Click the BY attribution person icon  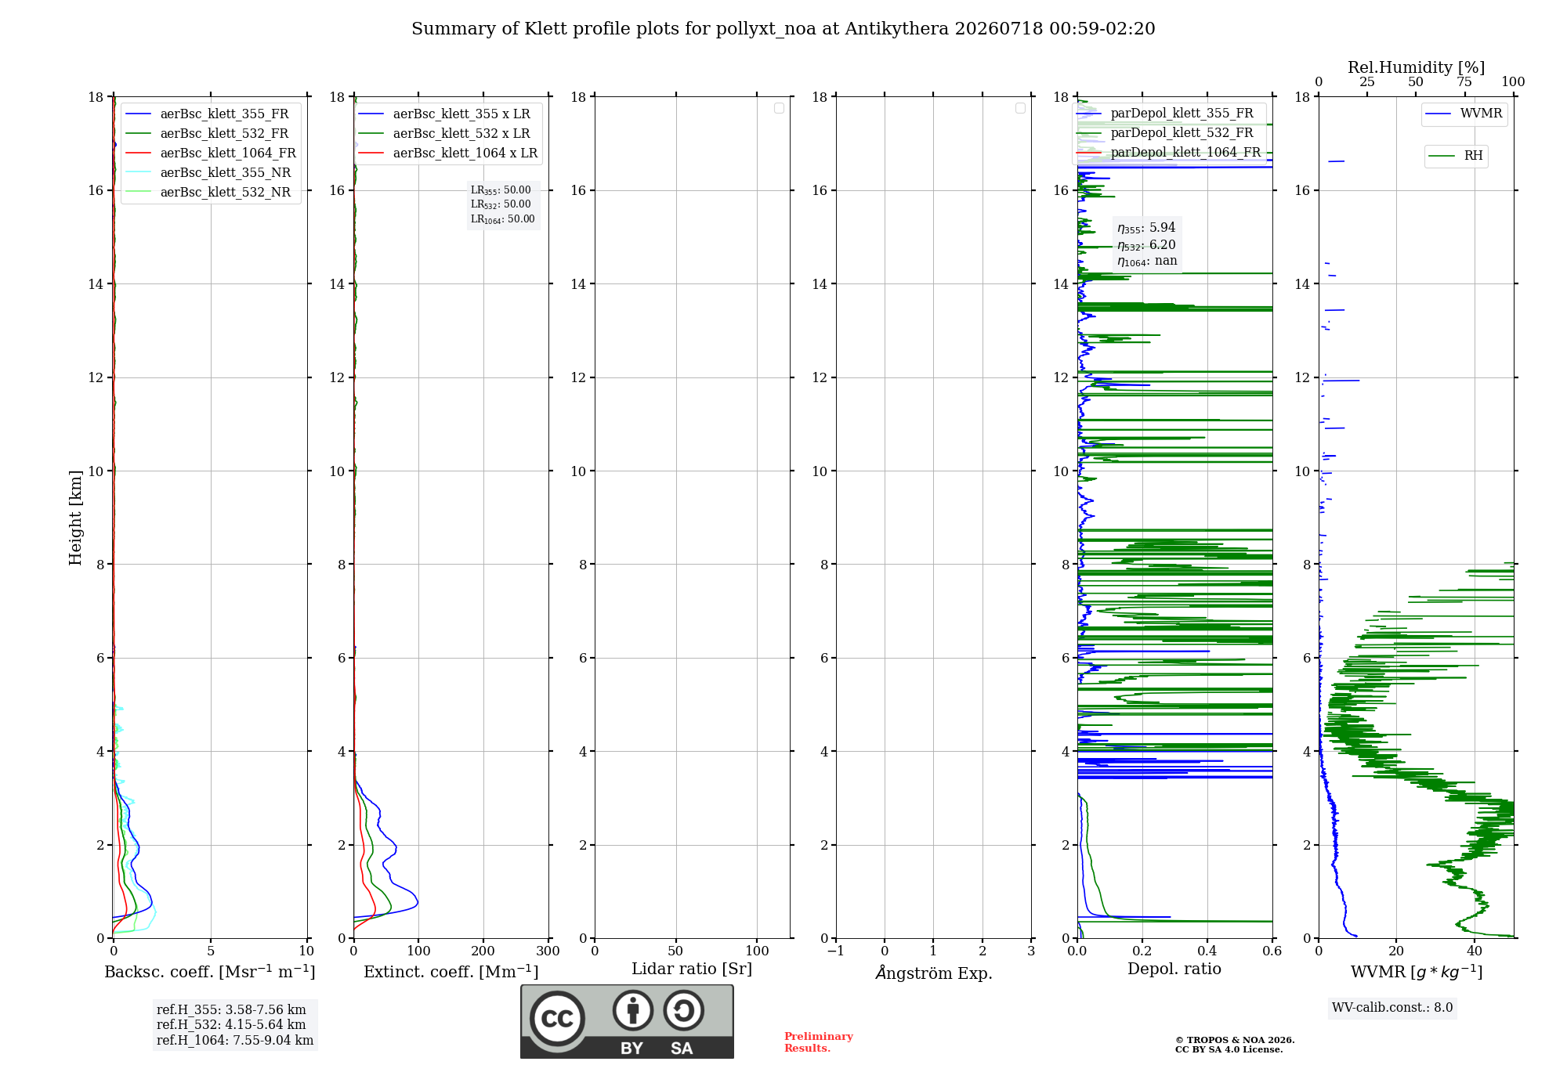[x=633, y=1010]
